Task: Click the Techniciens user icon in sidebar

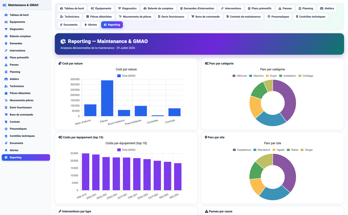Action: tap(6, 86)
